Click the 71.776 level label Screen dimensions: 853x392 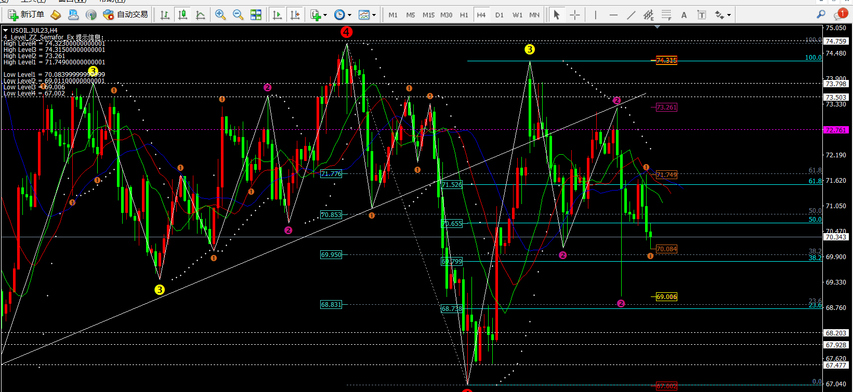click(331, 174)
